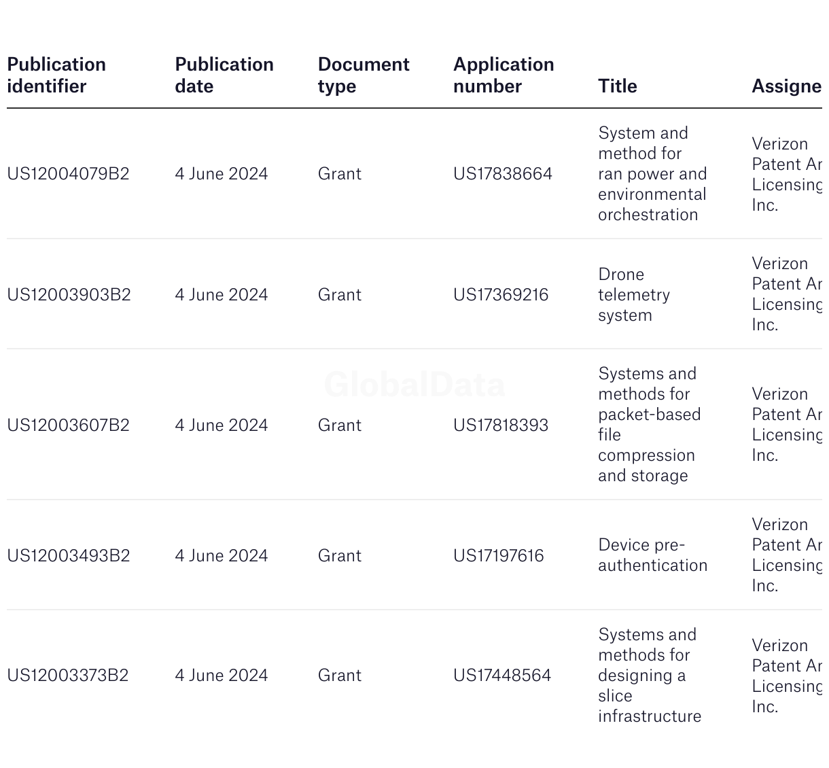Screen dimensions: 829x768
Task: Click the Application number column header
Action: coord(504,75)
